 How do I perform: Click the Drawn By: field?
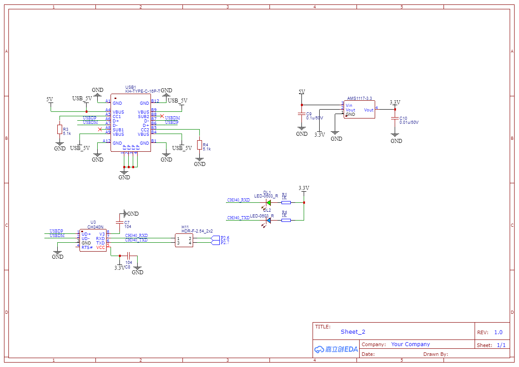pyautogui.click(x=436, y=354)
